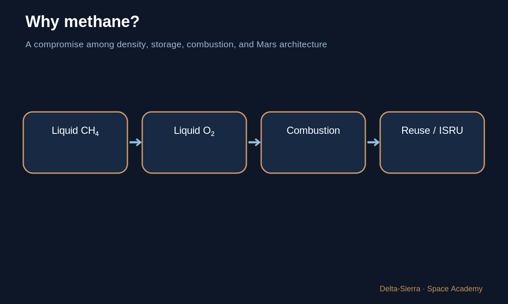Select the subtitle about density and storage
The width and height of the screenshot is (508, 304).
(x=176, y=44)
